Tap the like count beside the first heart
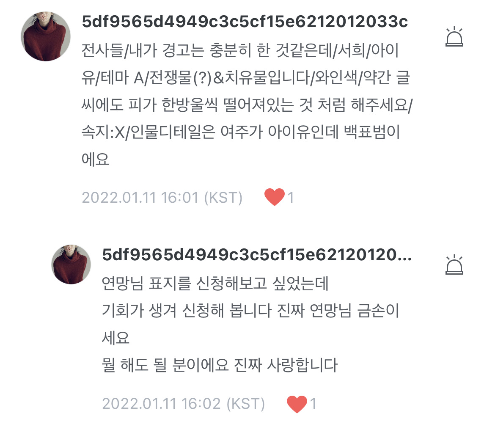 coord(291,198)
